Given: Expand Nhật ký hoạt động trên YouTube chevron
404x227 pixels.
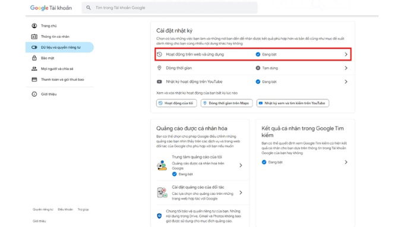Looking at the screenshot, I should 346,81.
